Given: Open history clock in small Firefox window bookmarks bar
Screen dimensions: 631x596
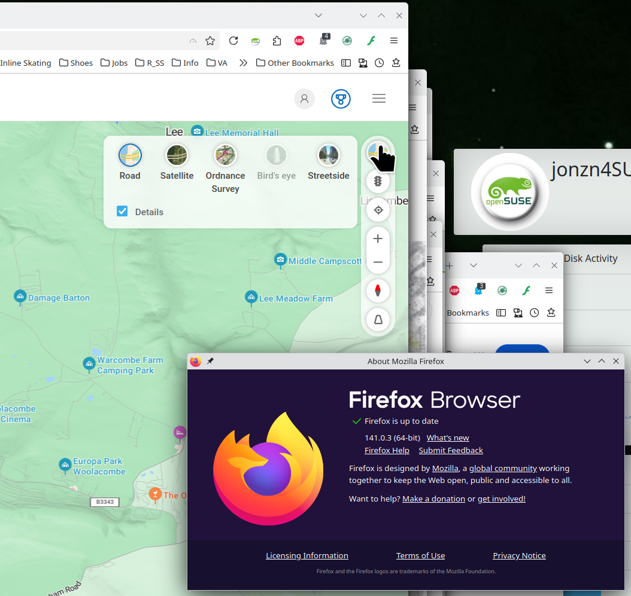Looking at the screenshot, I should coord(534,313).
